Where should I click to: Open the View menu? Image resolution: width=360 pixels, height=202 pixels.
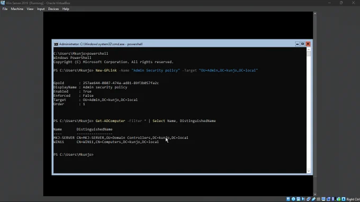coord(30,9)
